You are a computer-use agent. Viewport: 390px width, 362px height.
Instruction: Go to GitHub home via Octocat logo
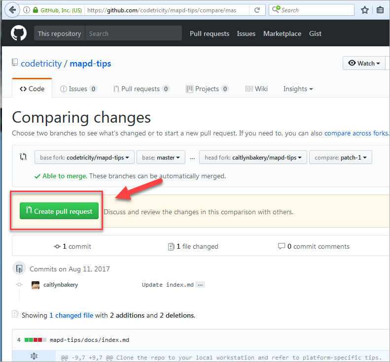pyautogui.click(x=19, y=33)
